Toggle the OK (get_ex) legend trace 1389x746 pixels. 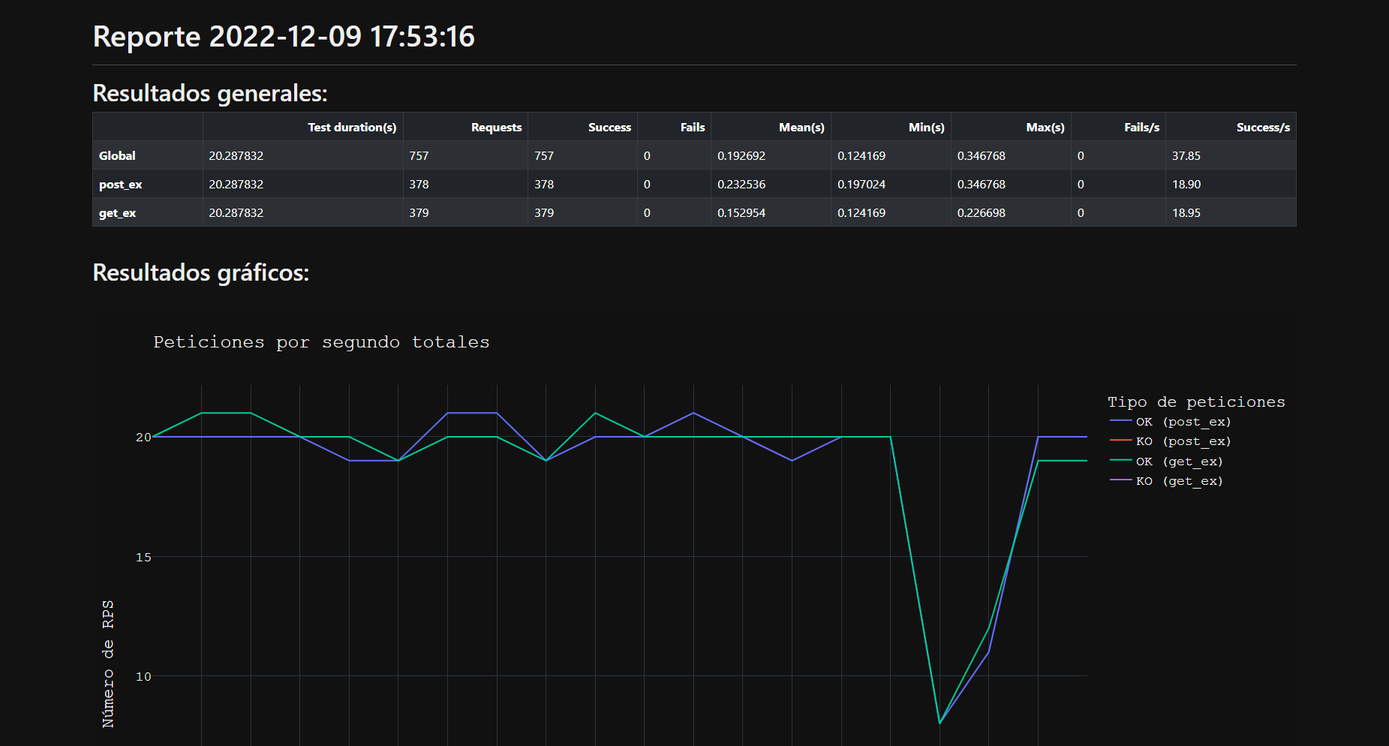click(x=1179, y=462)
